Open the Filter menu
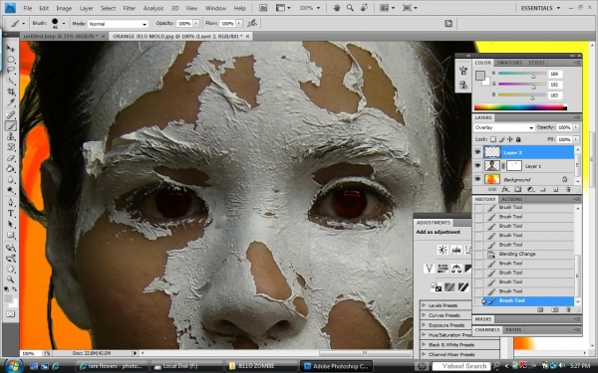Image resolution: width=598 pixels, height=373 pixels. click(130, 8)
